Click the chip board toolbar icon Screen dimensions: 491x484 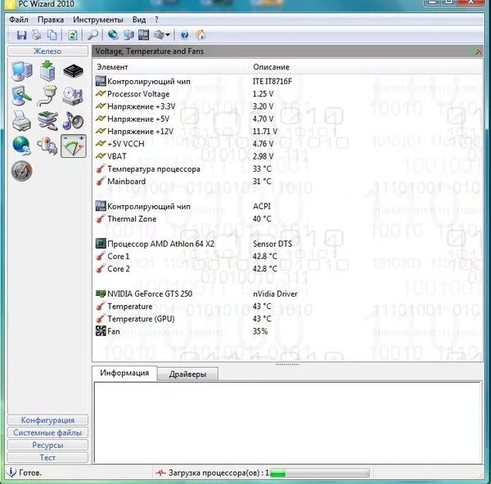click(143, 34)
